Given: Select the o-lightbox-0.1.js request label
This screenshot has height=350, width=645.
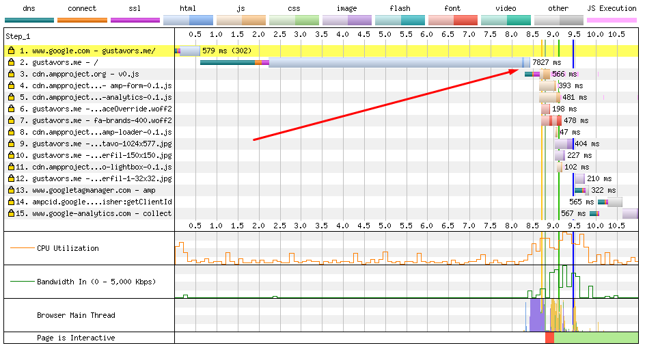Looking at the screenshot, I should pyautogui.click(x=102, y=167).
